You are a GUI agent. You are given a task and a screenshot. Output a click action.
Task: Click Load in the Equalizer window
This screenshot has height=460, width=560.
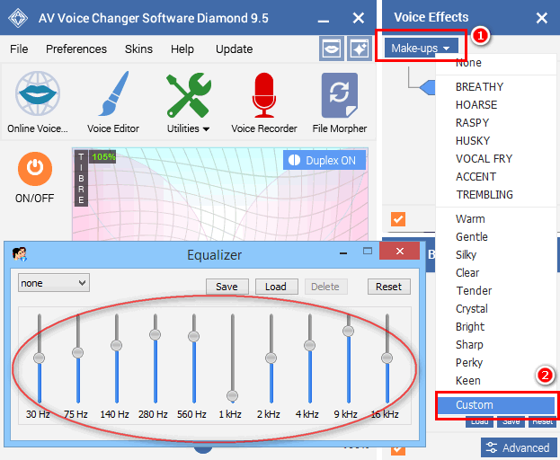[277, 287]
